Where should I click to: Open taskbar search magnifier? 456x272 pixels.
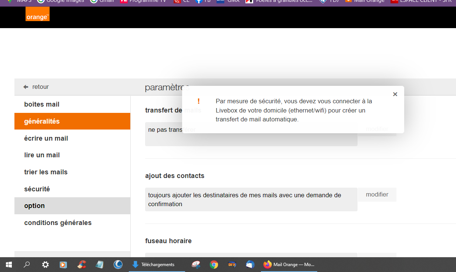pyautogui.click(x=27, y=265)
